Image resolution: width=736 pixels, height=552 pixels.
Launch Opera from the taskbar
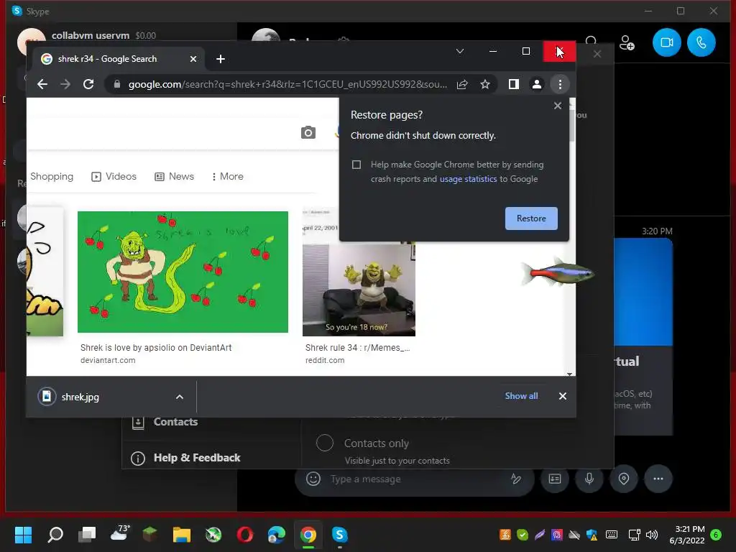pyautogui.click(x=245, y=535)
